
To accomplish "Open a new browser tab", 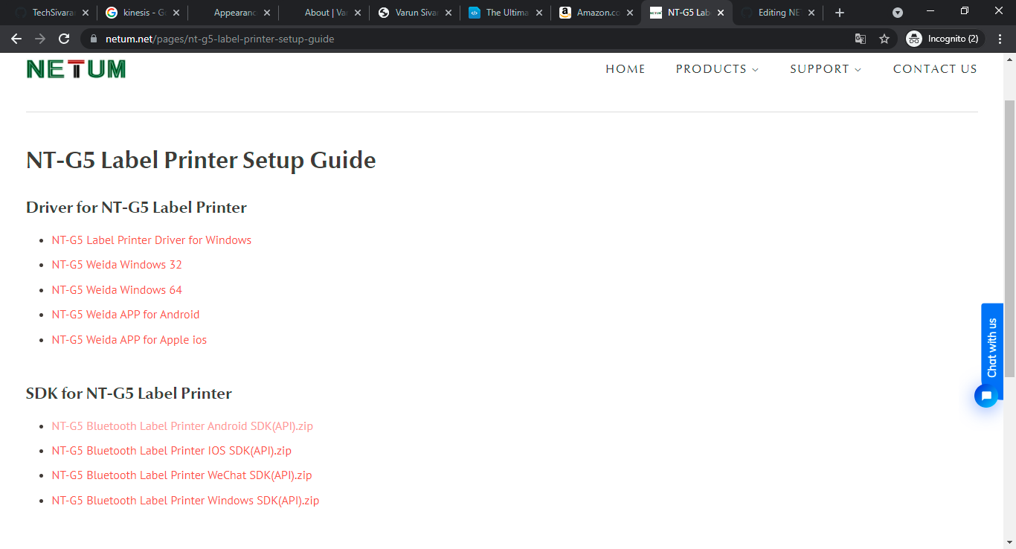I will [839, 12].
